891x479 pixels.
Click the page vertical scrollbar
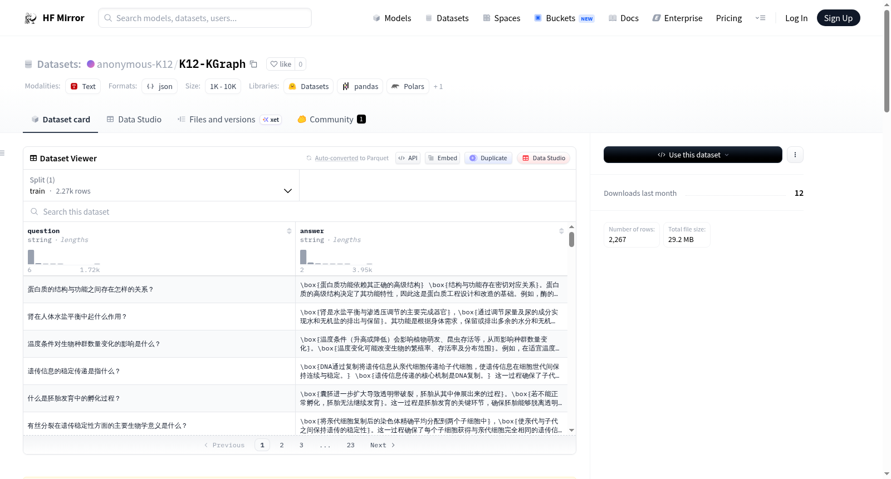tap(887, 61)
